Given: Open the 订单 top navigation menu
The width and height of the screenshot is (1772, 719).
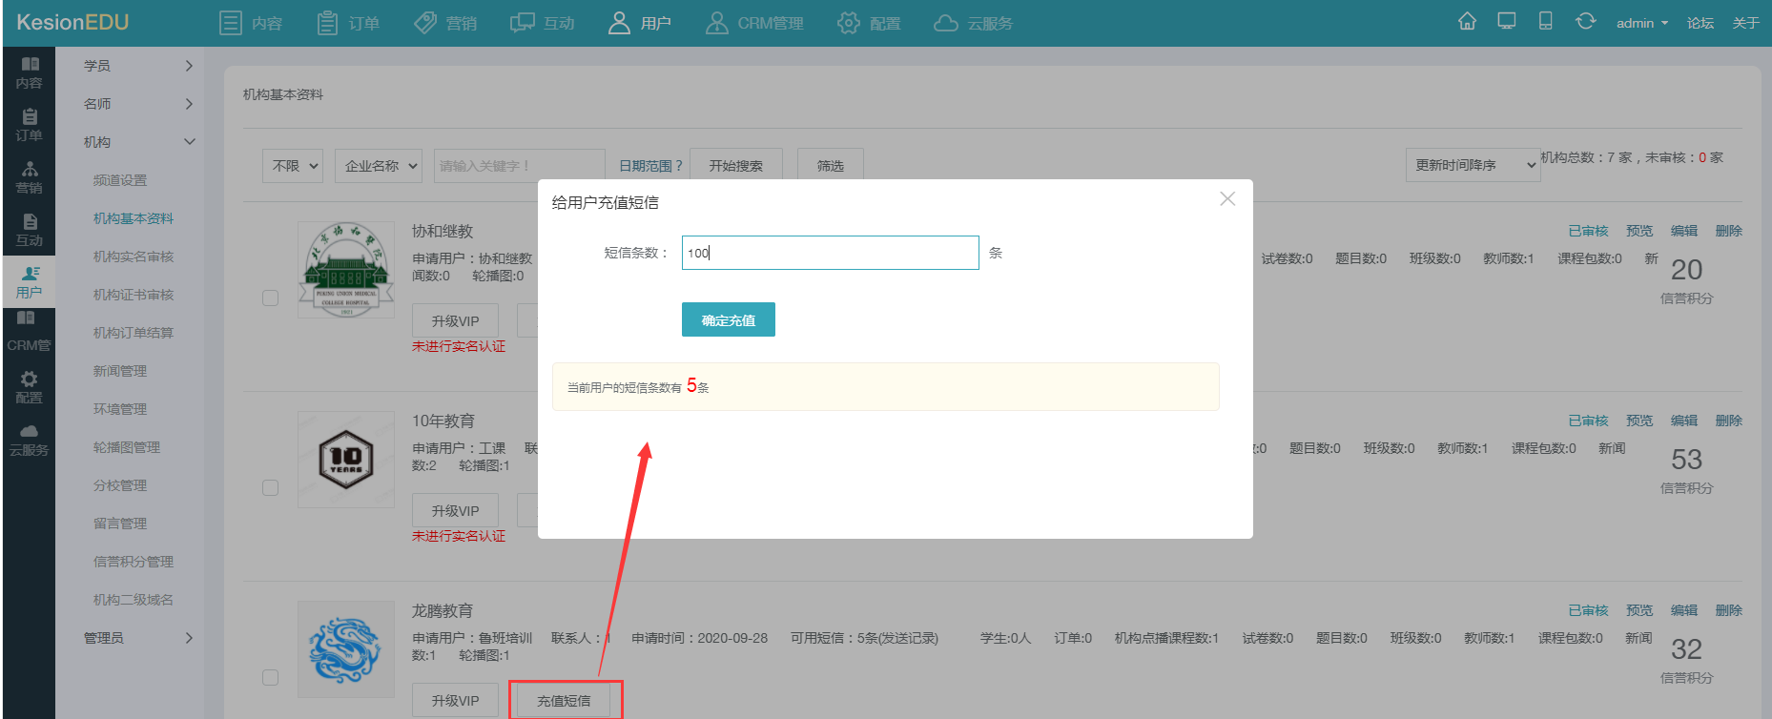Looking at the screenshot, I should tap(348, 23).
